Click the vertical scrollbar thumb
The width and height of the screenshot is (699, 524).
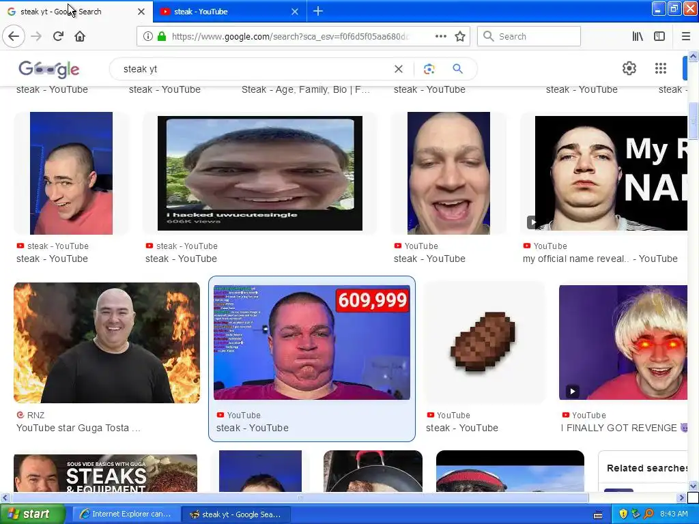(x=693, y=121)
